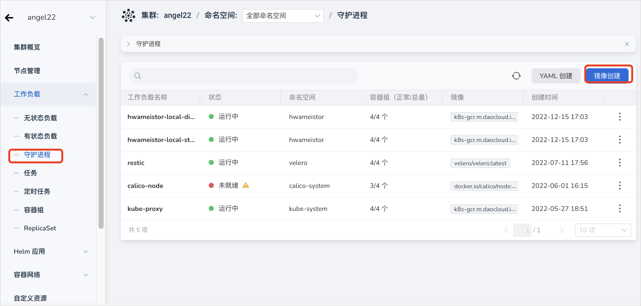
Task: Open actions menu for calico-node row
Action: tap(620, 186)
